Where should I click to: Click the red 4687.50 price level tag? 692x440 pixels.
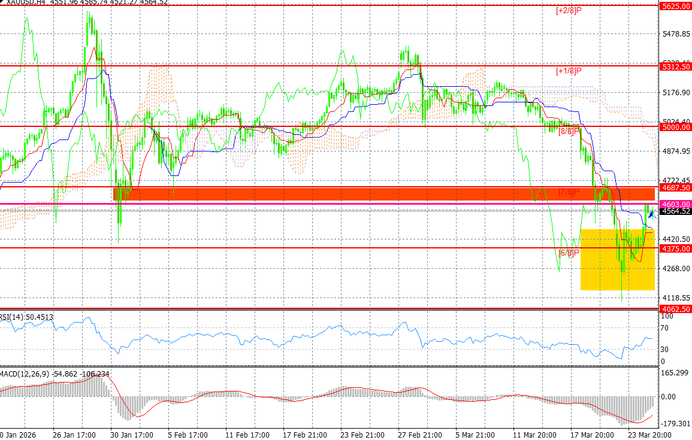pos(675,187)
